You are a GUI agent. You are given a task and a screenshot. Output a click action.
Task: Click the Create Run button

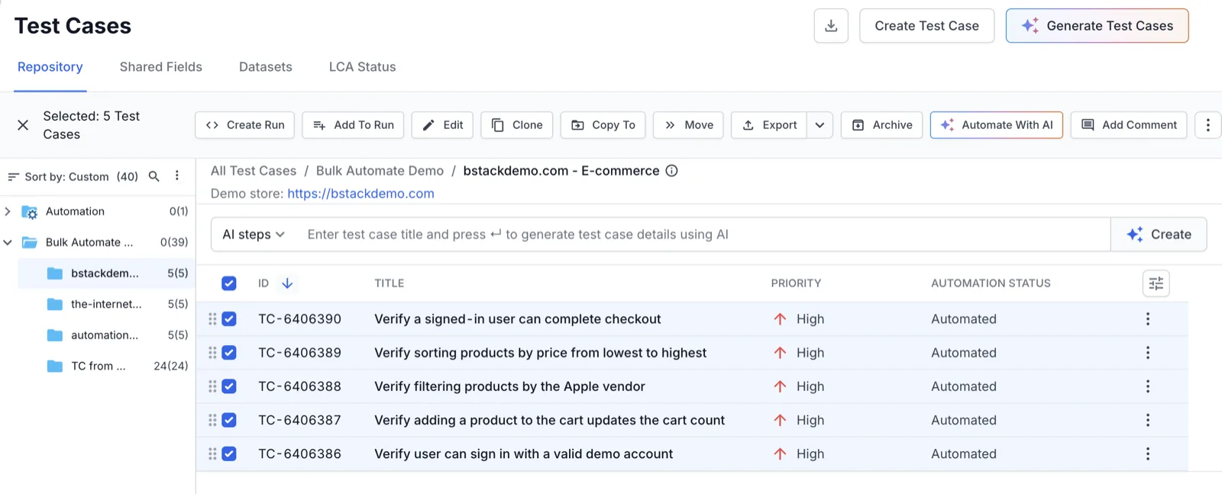coord(245,125)
